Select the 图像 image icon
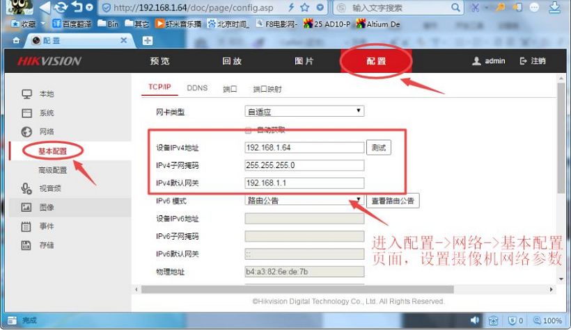The image size is (571, 330). coord(26,207)
